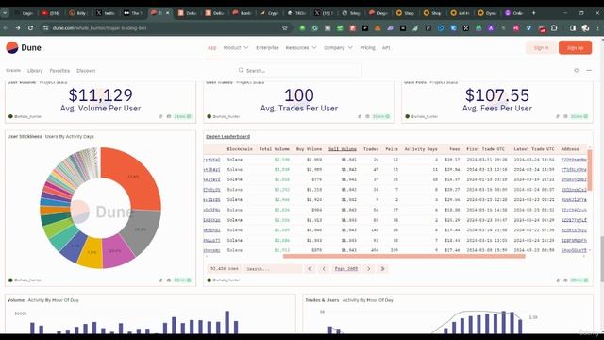This screenshot has width=604, height=340.
Task: Click the orange Sign up button
Action: point(575,48)
